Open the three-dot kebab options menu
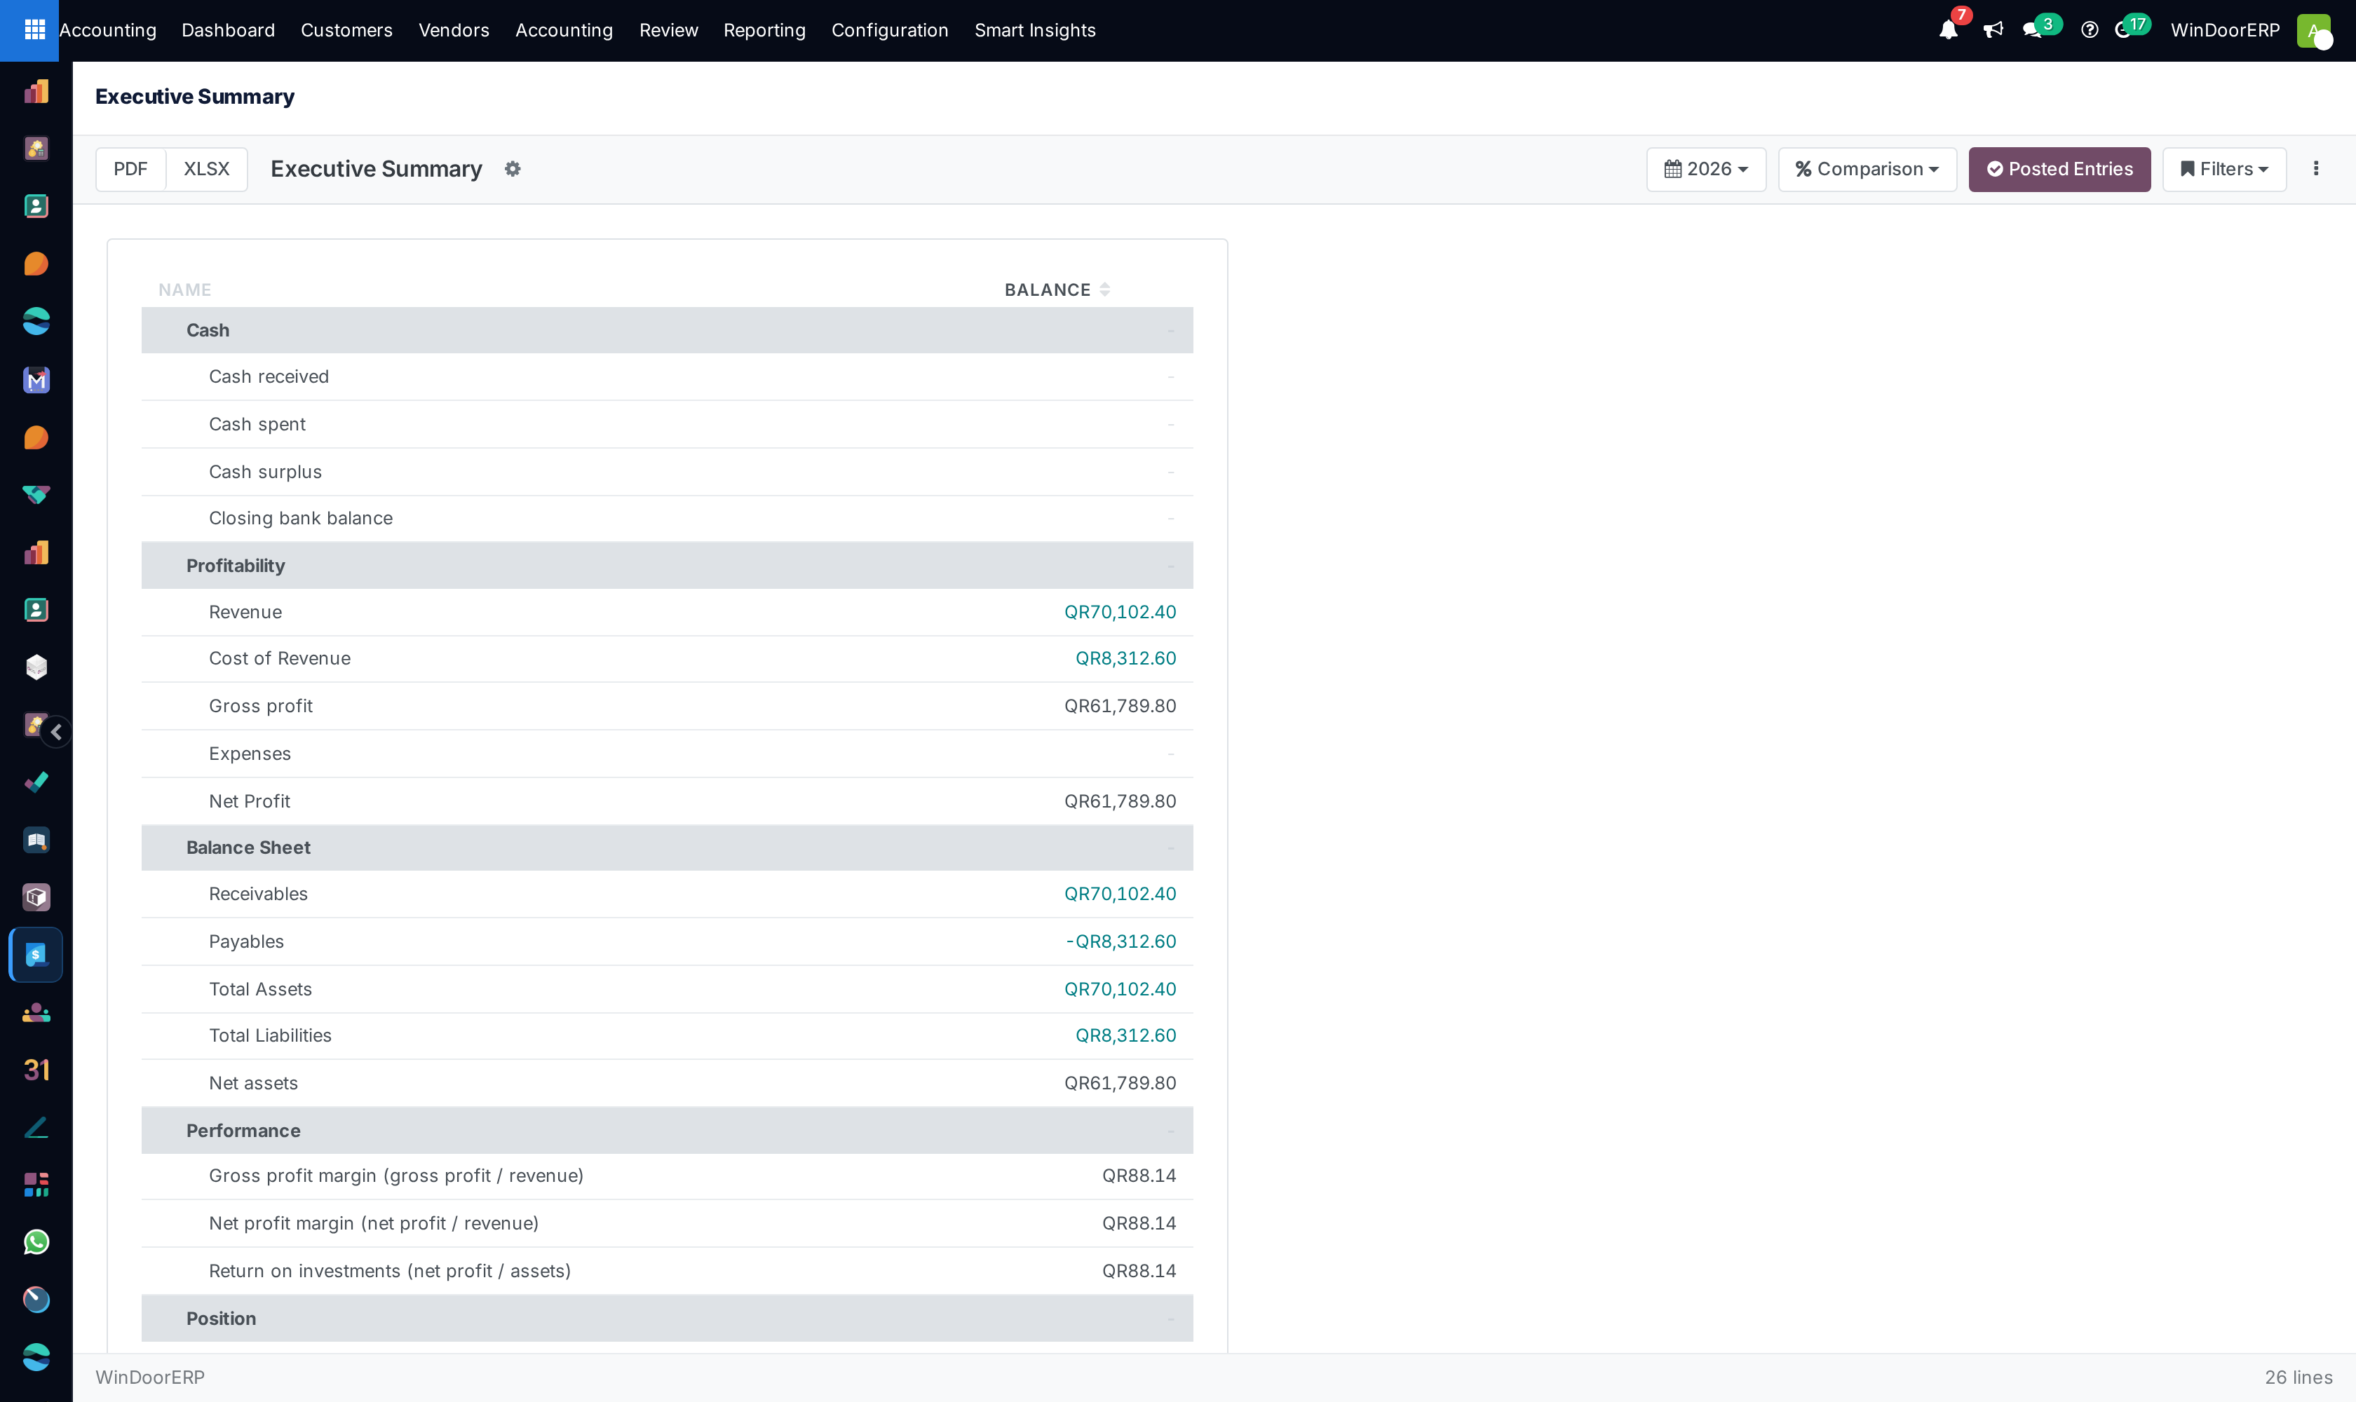This screenshot has height=1402, width=2356. (2315, 169)
